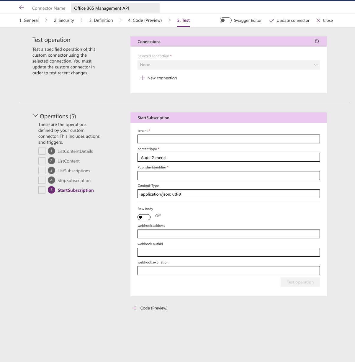Open the 3. Definition tab
This screenshot has width=355, height=362.
[x=101, y=20]
